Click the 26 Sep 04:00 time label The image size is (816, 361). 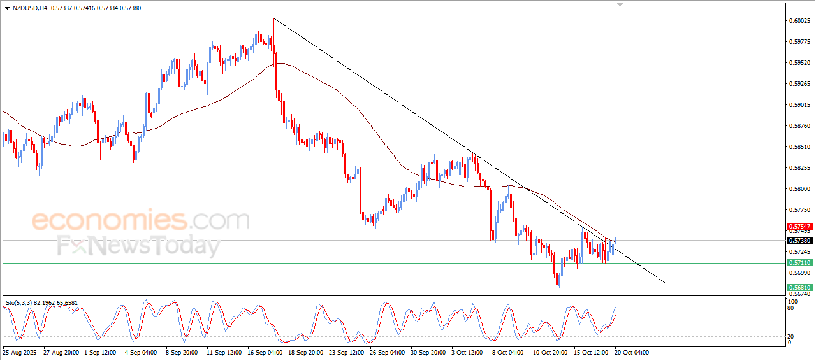388,352
